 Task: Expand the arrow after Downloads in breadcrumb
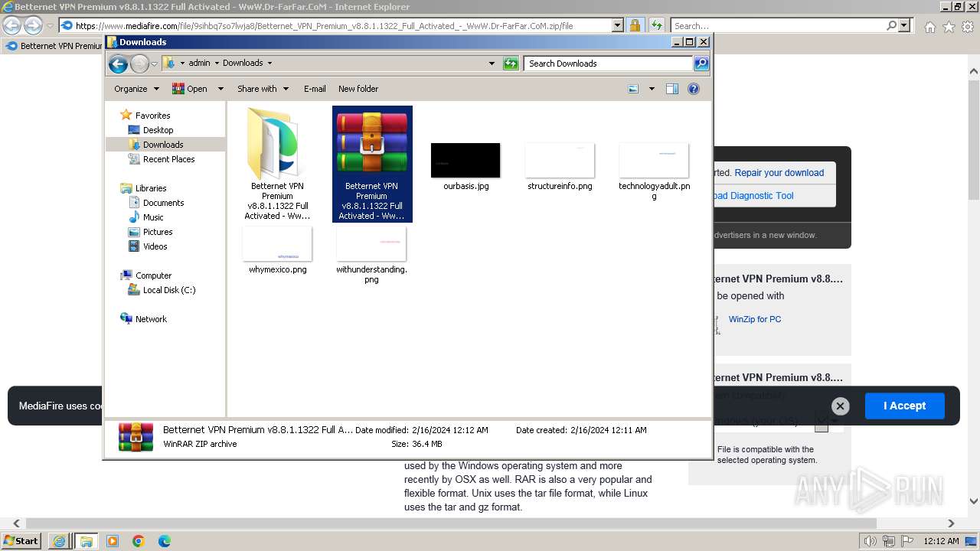click(x=269, y=64)
